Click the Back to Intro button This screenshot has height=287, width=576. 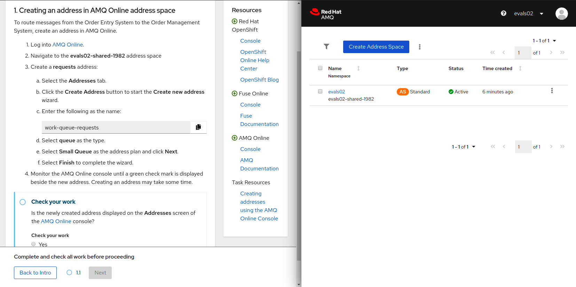pyautogui.click(x=35, y=273)
